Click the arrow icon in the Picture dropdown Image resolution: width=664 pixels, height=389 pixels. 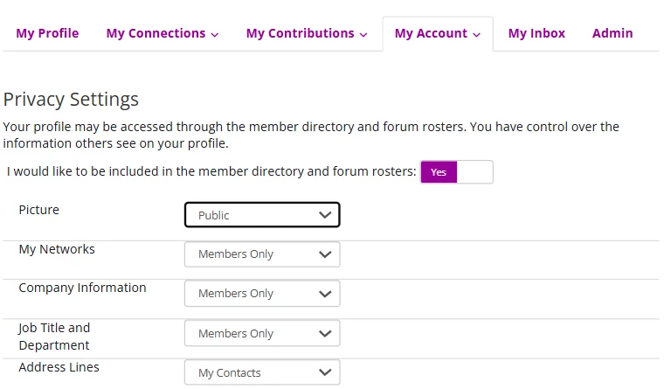[x=325, y=215]
